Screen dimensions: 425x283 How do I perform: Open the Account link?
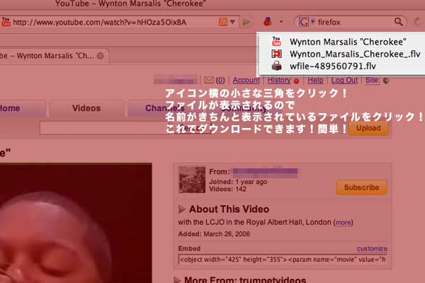click(x=246, y=81)
